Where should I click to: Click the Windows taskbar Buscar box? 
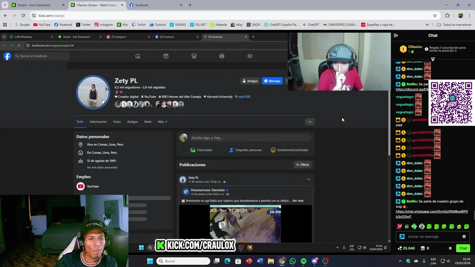coord(183,261)
